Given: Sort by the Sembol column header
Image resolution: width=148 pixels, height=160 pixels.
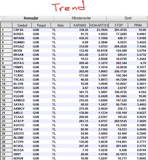Looking at the screenshot, I should click(22, 25).
